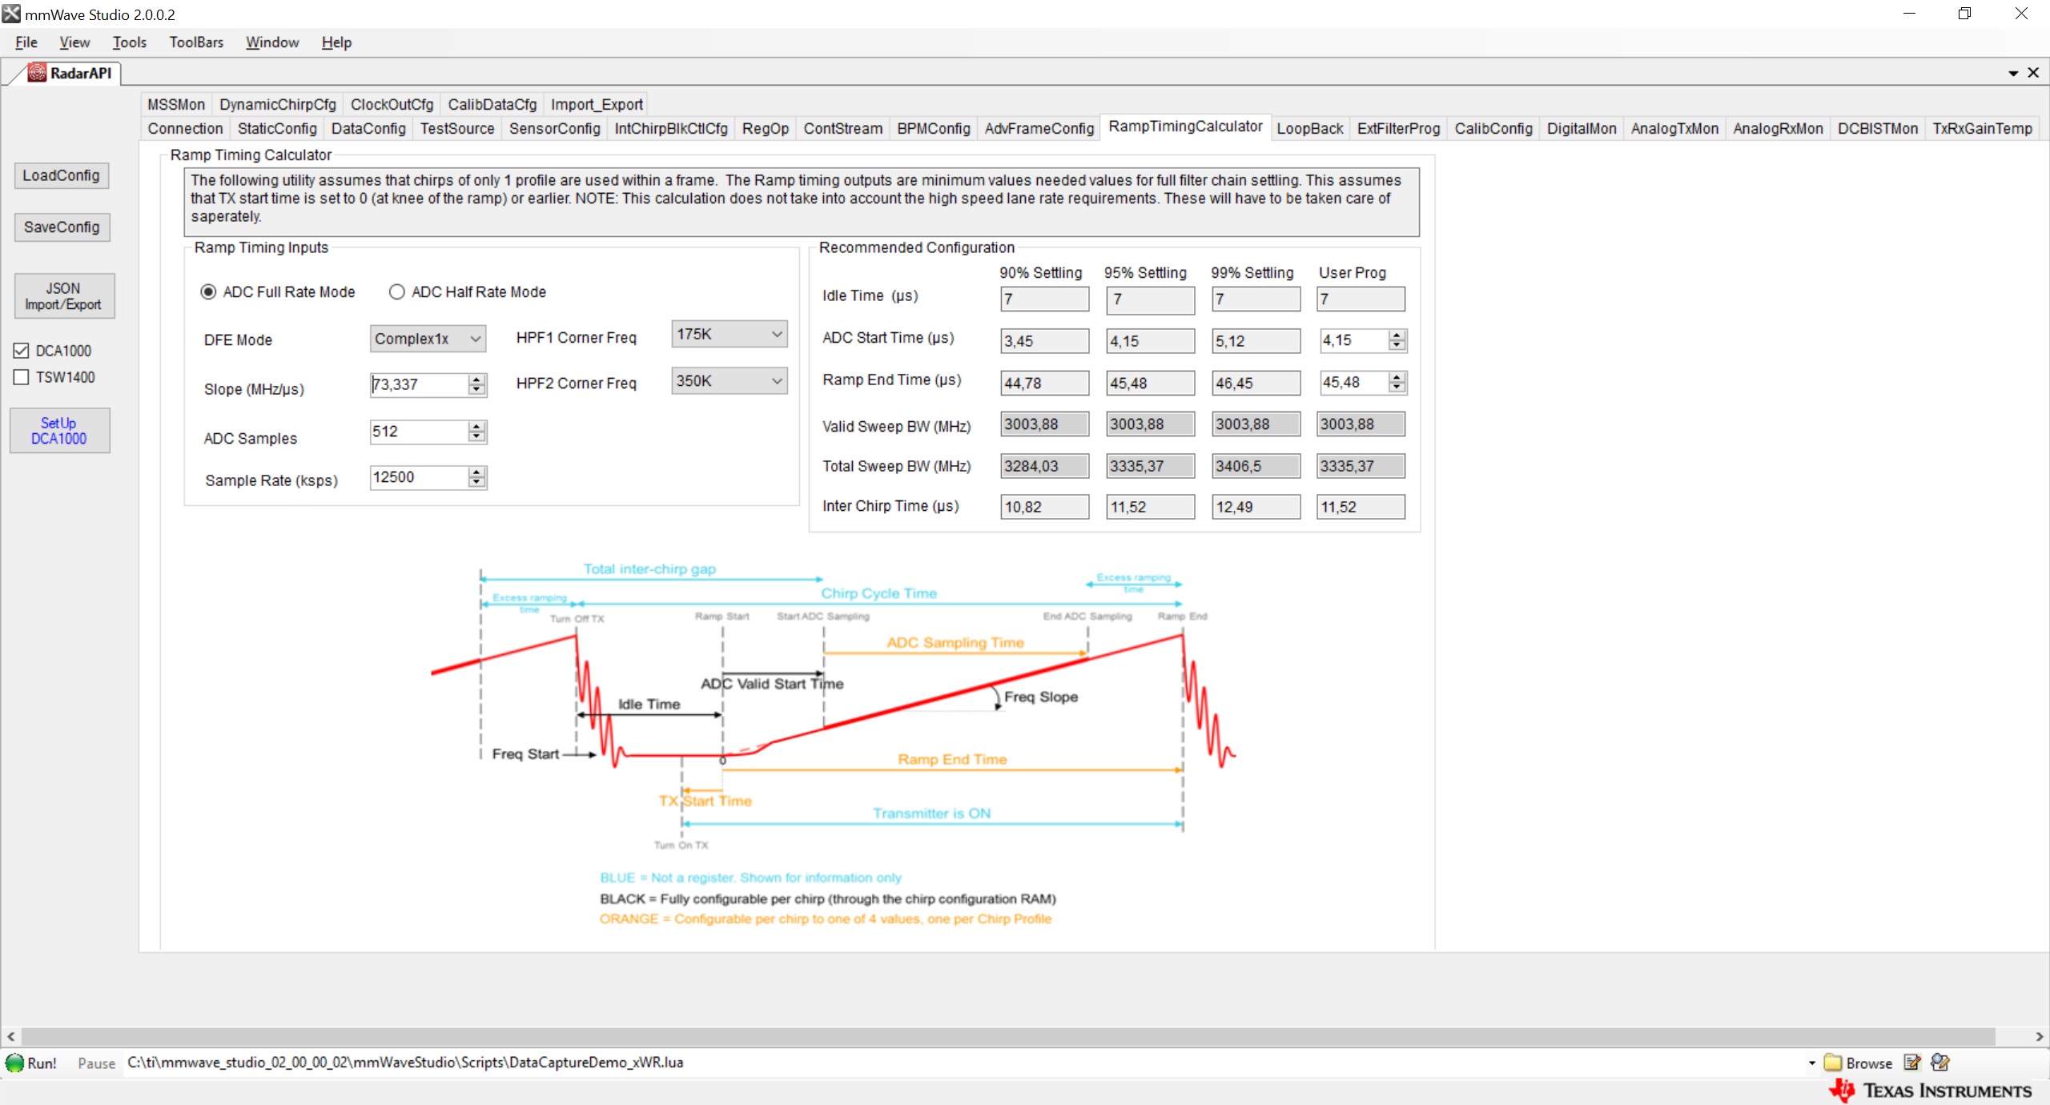Switch to the LoopBack tab
The image size is (2050, 1105).
1310,128
